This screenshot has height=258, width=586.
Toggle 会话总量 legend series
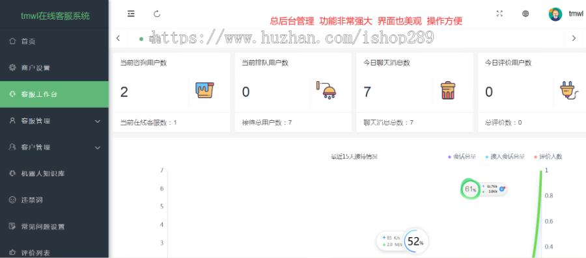[x=462, y=157]
